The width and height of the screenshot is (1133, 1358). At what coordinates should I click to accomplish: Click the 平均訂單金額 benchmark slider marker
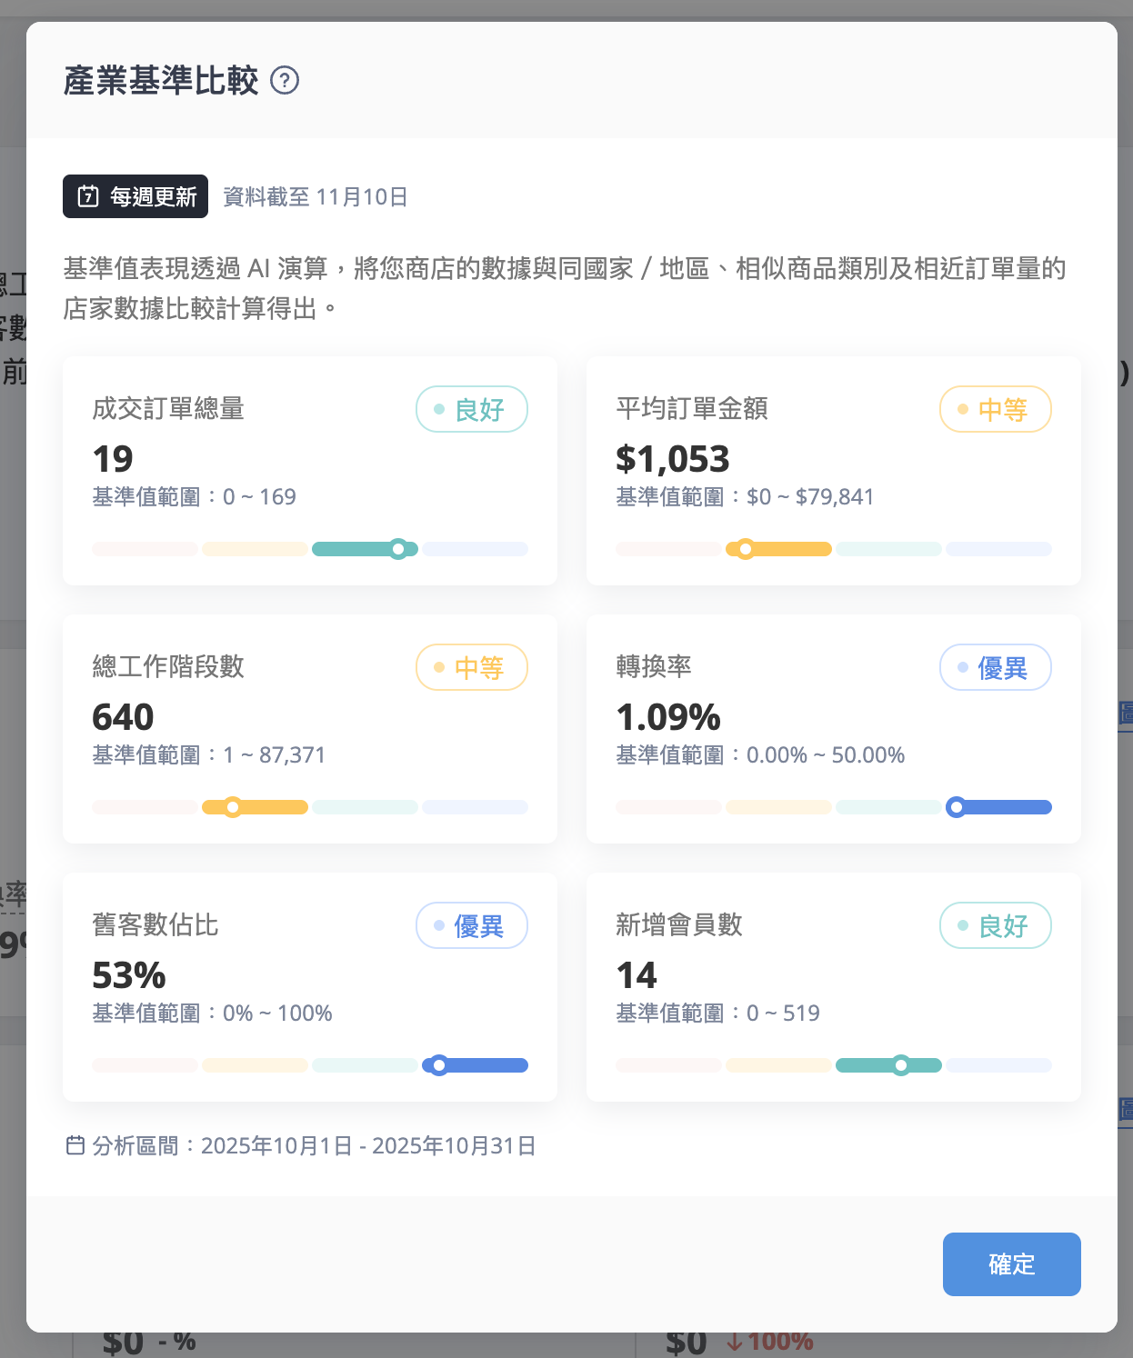pyautogui.click(x=746, y=549)
